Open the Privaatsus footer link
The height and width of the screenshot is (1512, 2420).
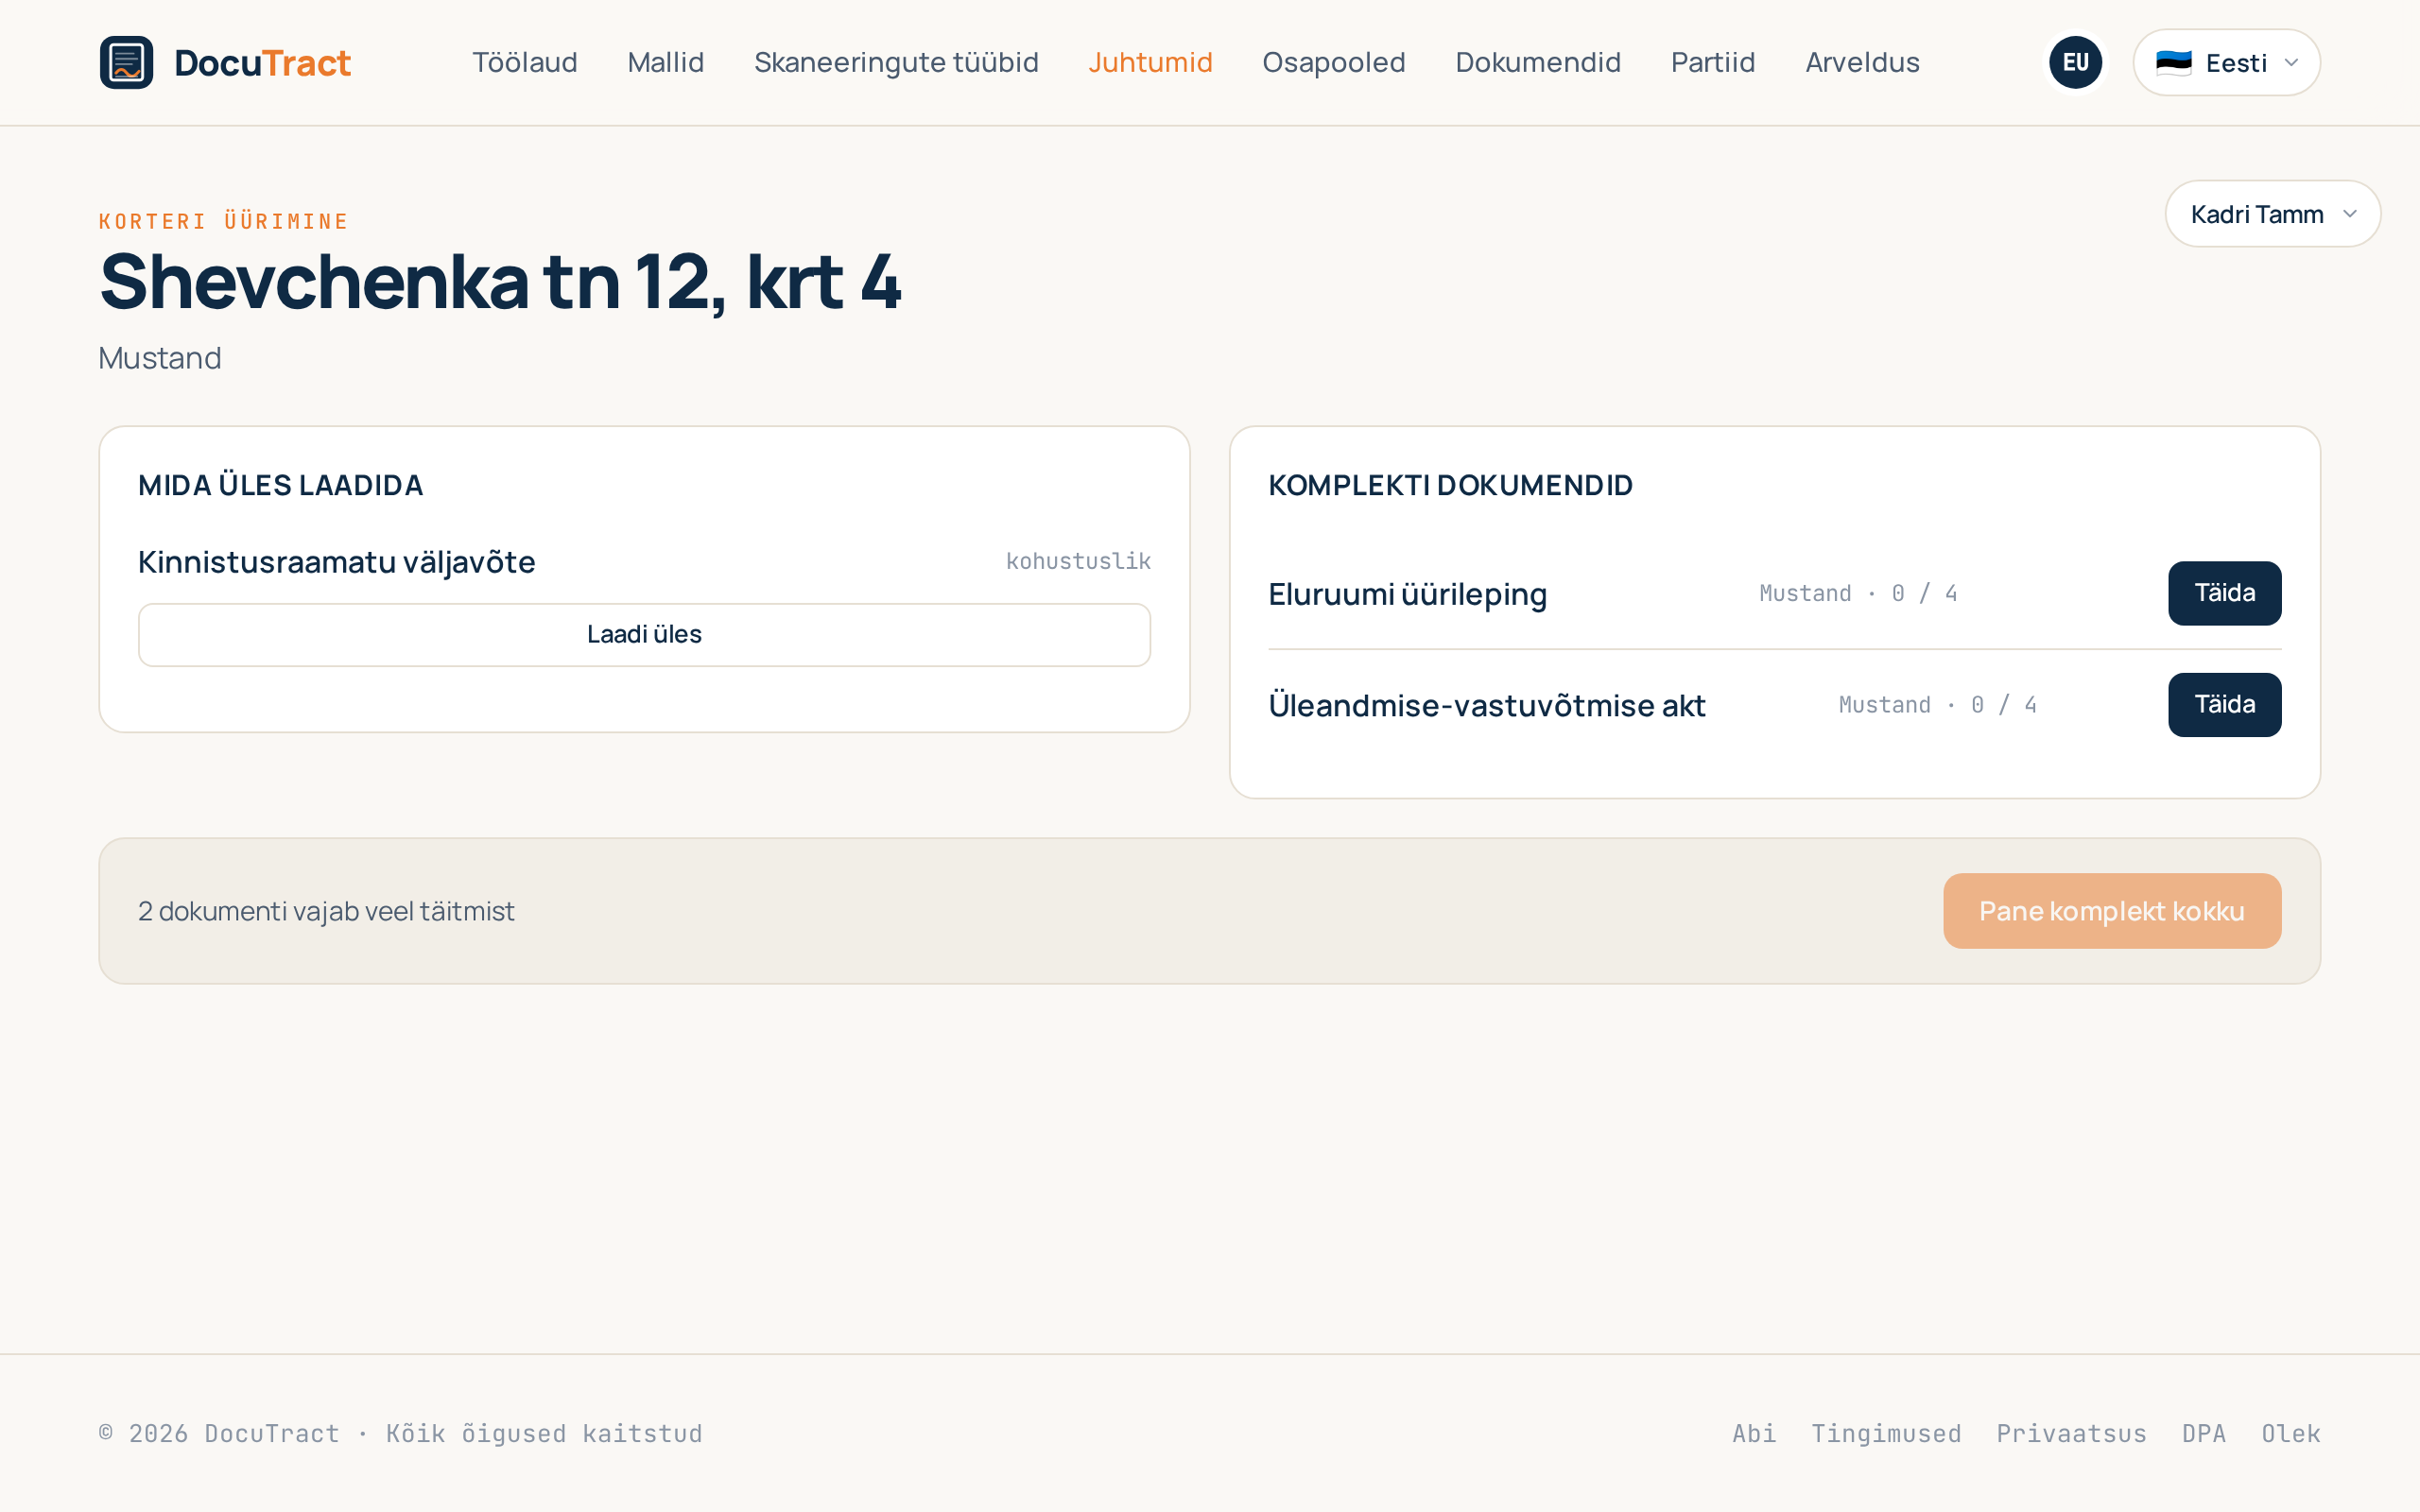point(2071,1433)
